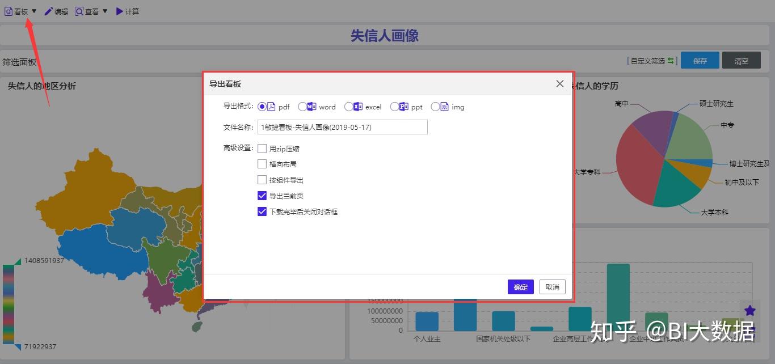
Task: Click the 清空 clear button
Action: coord(742,60)
